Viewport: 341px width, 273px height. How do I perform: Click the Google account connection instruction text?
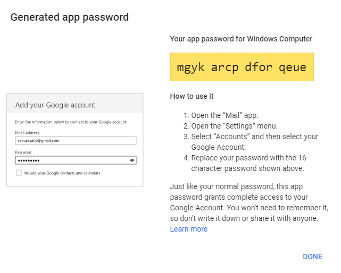(x=71, y=122)
